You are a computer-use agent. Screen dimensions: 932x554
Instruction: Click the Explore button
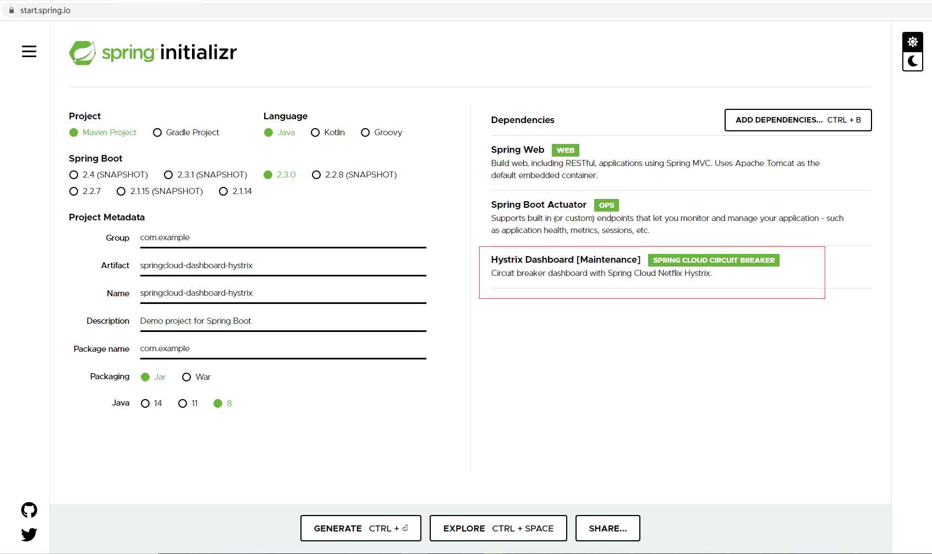click(498, 528)
